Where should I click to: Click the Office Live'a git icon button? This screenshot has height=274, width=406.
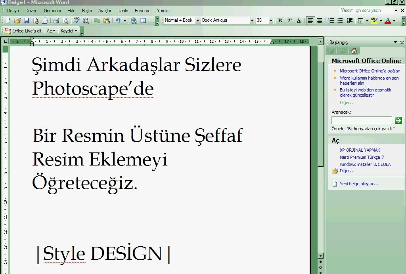23,31
